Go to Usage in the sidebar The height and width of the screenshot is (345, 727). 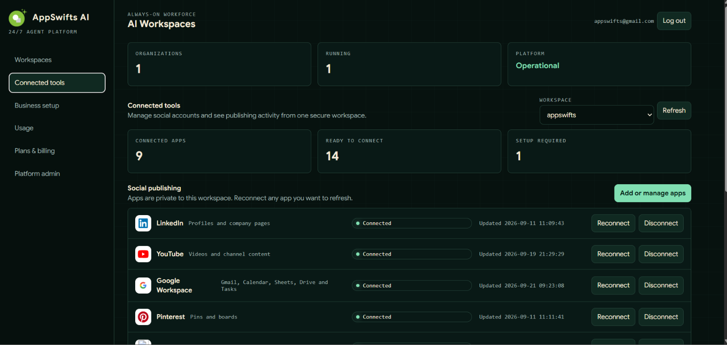[x=57, y=128]
